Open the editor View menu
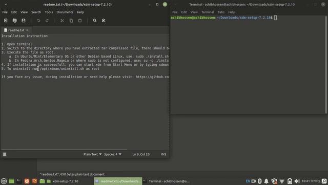Viewport: 328px width, 185px height. [x=24, y=12]
